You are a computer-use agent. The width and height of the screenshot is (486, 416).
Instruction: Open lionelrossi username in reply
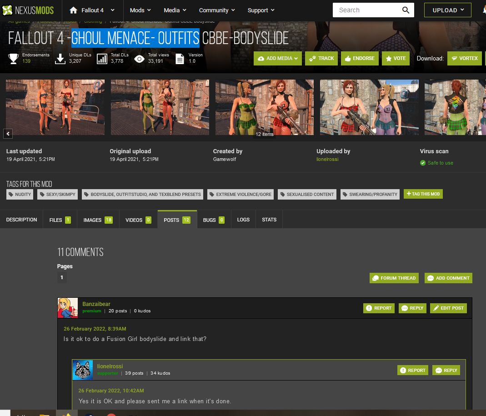click(110, 366)
